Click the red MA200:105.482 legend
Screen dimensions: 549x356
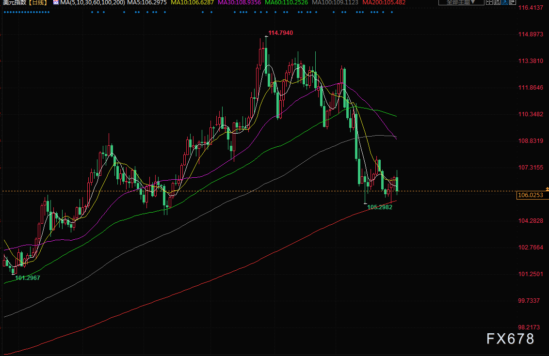point(384,2)
